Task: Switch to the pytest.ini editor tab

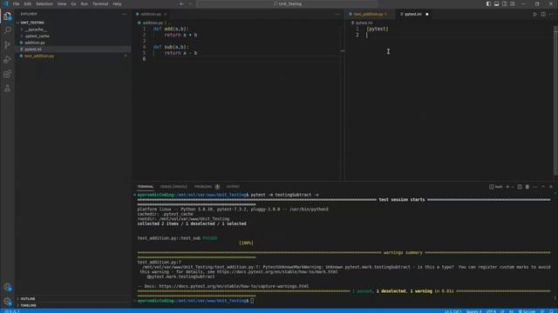Action: pyautogui.click(x=412, y=14)
